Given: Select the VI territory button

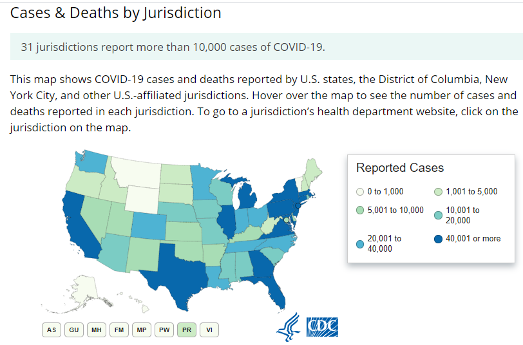Looking at the screenshot, I should 209,330.
